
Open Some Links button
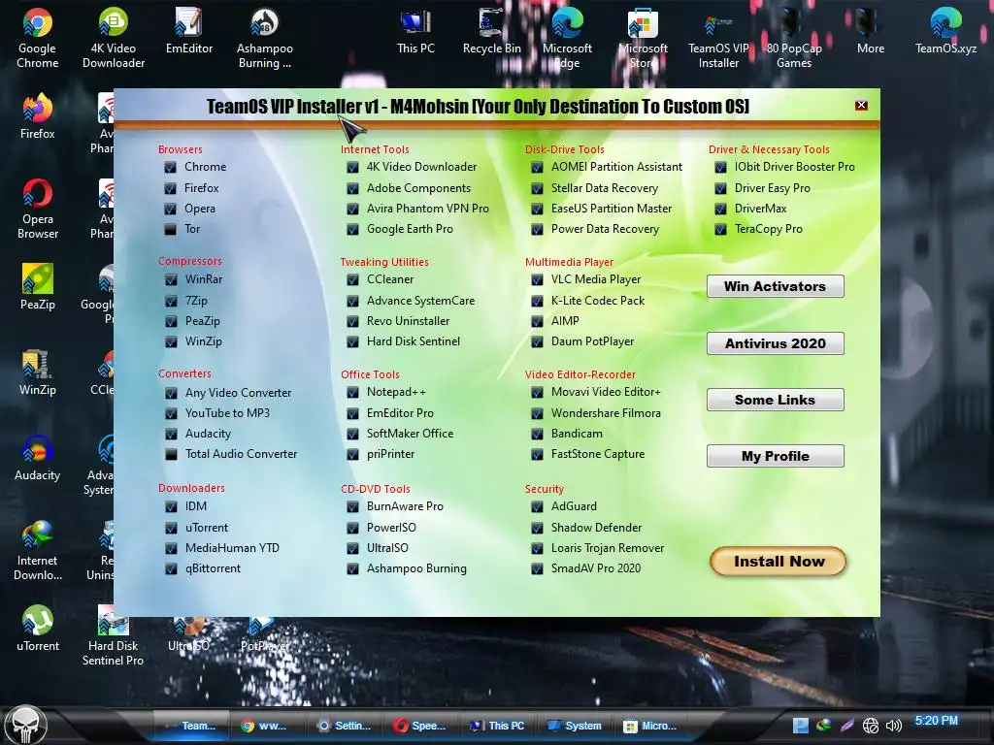click(x=775, y=400)
